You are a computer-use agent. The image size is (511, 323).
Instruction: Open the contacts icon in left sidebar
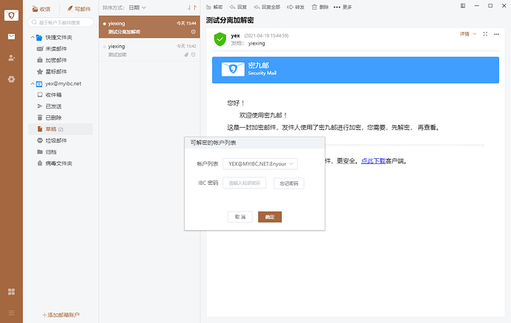(11, 58)
